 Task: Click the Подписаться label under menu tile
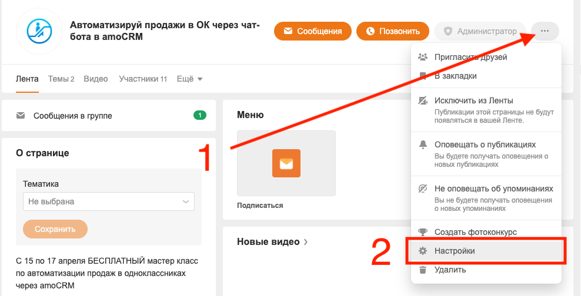coord(260,206)
